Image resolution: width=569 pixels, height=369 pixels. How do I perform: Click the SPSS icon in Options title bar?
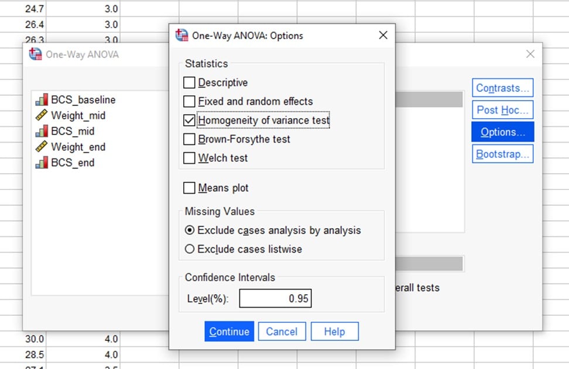pyautogui.click(x=181, y=35)
